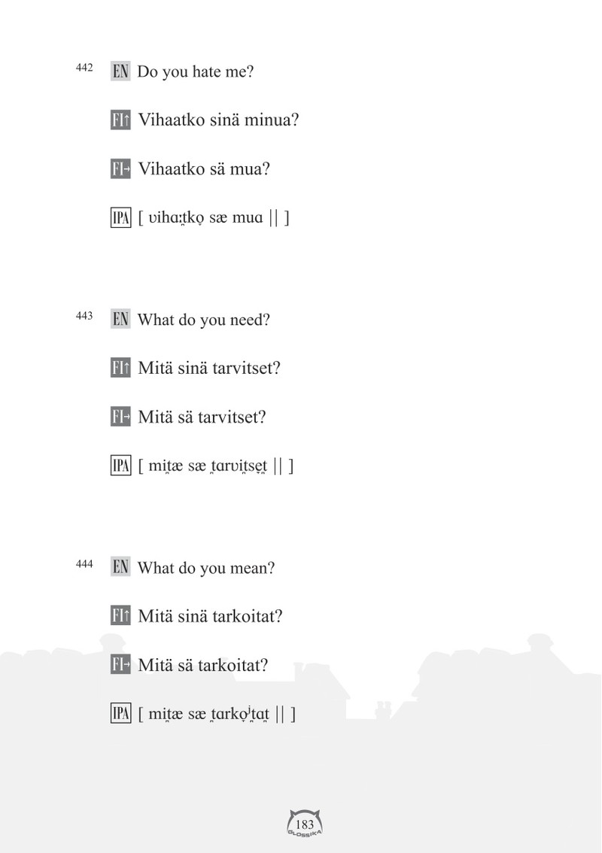
Task: Click the FI→ badge beside Mitä sä tarkoitat
Action: pos(120,664)
